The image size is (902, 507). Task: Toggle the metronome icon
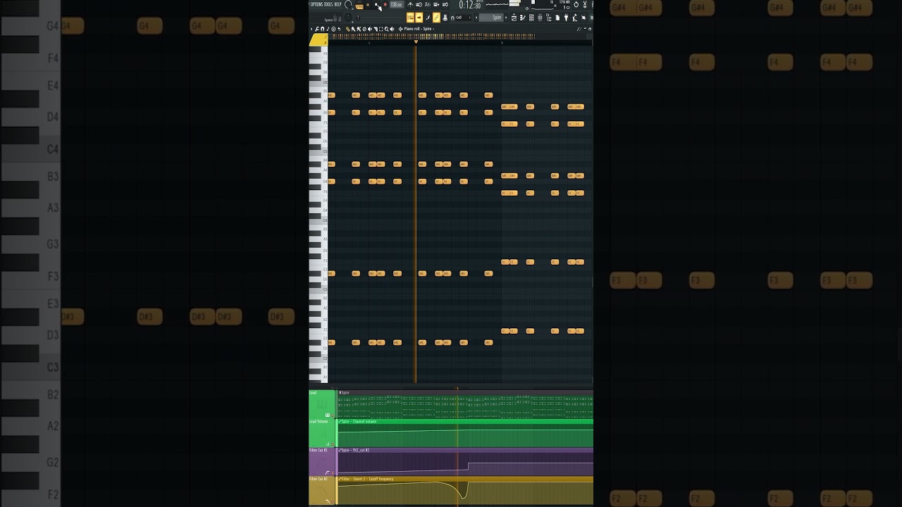tap(410, 4)
